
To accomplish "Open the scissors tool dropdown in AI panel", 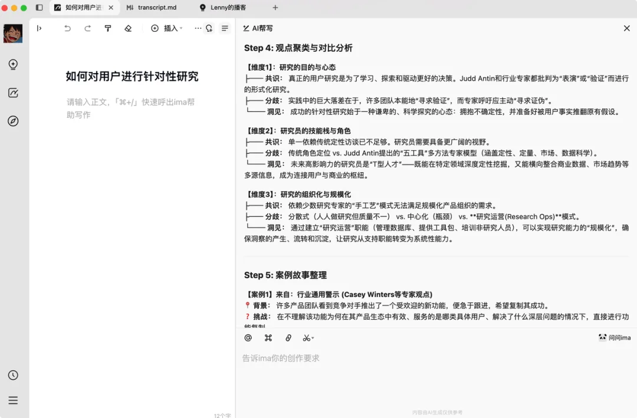I will click(x=308, y=337).
